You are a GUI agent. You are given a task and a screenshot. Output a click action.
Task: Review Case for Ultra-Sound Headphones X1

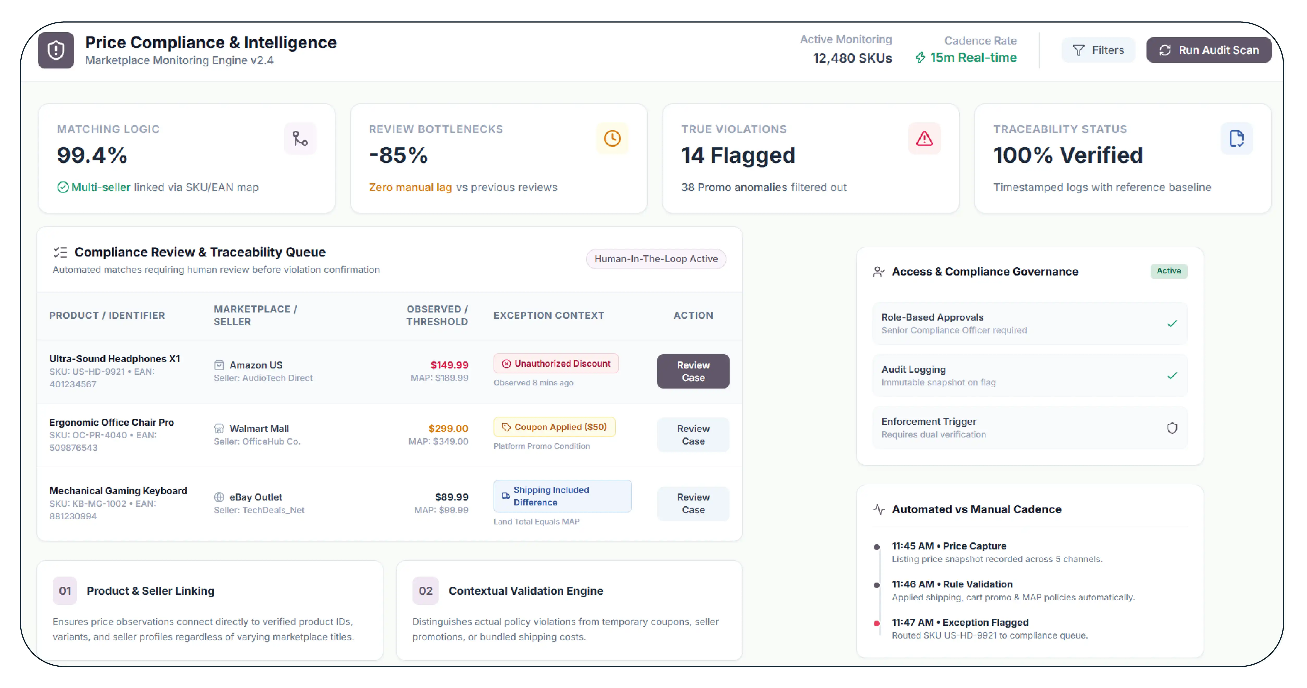[x=693, y=371]
